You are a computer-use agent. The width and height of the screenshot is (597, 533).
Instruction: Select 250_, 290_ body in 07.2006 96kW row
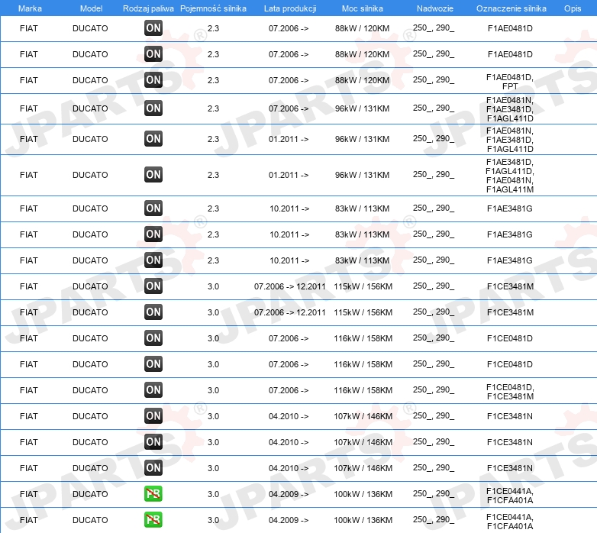pyautogui.click(x=434, y=108)
